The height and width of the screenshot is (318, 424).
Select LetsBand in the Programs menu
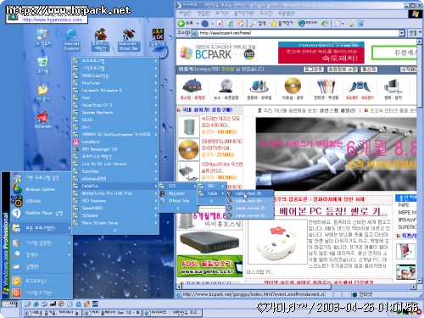point(115,142)
